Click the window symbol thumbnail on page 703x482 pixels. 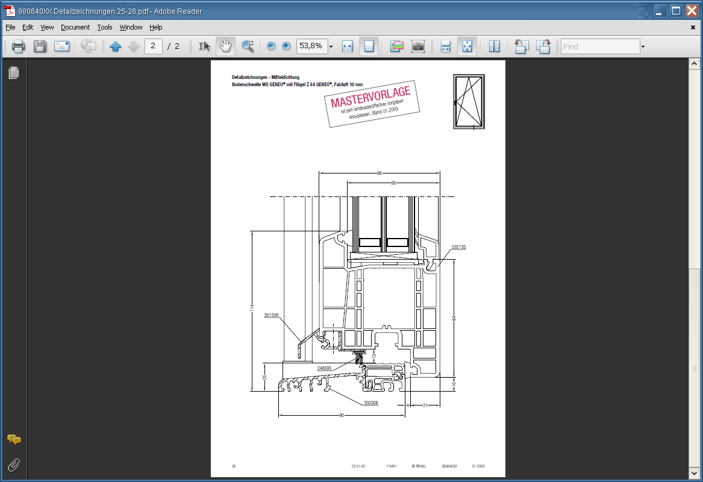coord(469,102)
